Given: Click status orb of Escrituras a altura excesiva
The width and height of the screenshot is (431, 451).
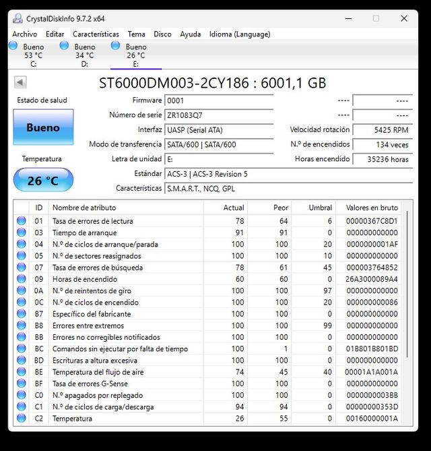Looking at the screenshot, I should coord(22,360).
